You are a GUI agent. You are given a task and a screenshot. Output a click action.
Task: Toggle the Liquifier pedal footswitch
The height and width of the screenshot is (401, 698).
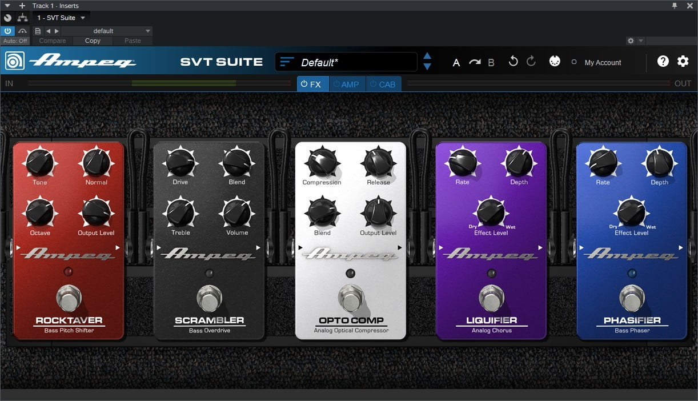point(491,299)
